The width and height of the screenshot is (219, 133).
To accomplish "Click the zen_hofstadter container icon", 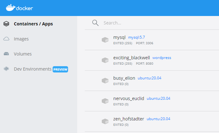I will 105,121.
